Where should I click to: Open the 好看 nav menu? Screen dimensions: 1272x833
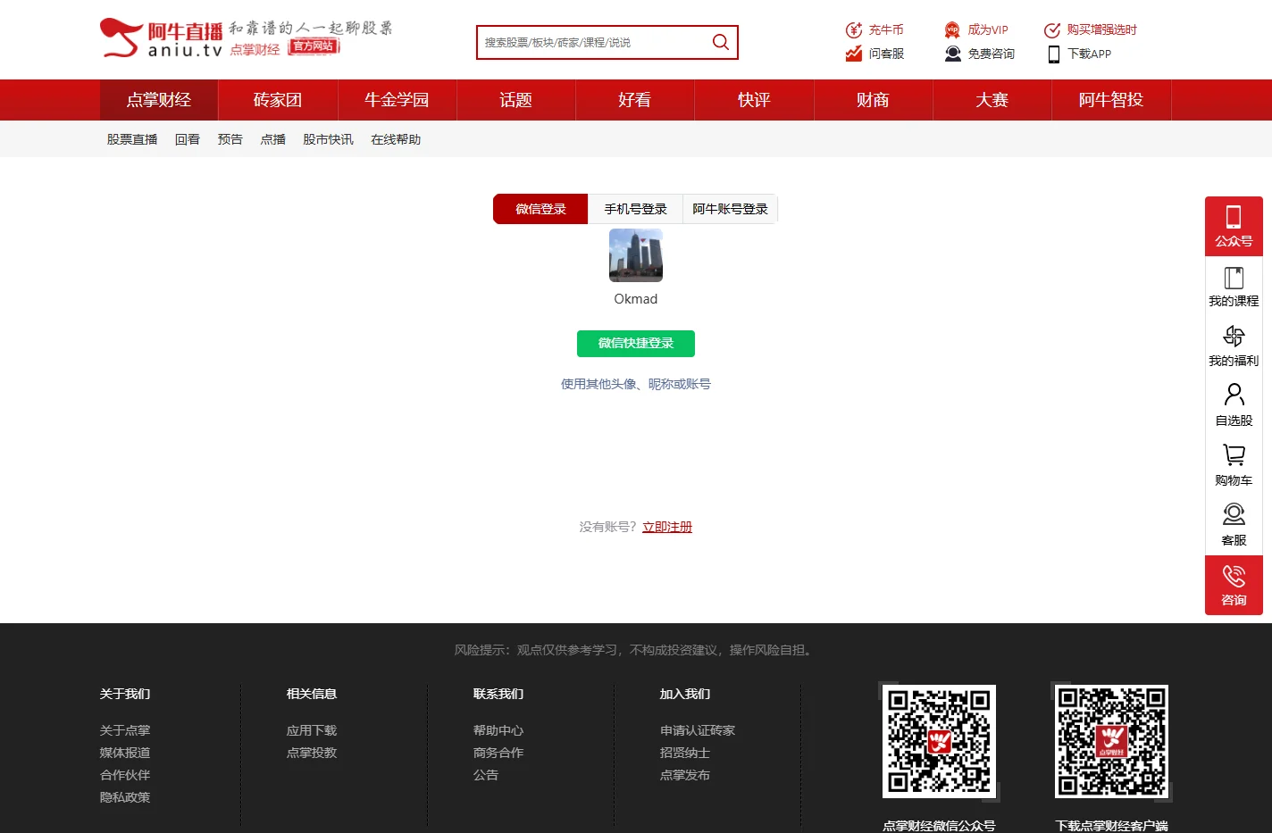[x=634, y=100]
